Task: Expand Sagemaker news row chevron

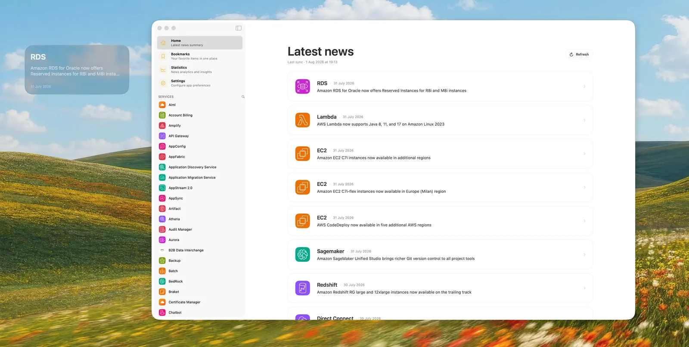Action: pos(584,254)
